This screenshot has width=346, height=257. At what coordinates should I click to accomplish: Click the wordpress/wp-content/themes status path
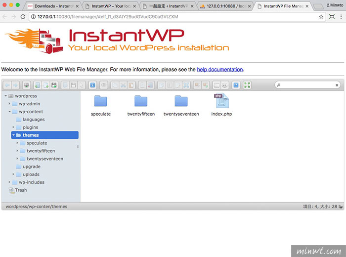coord(37,207)
